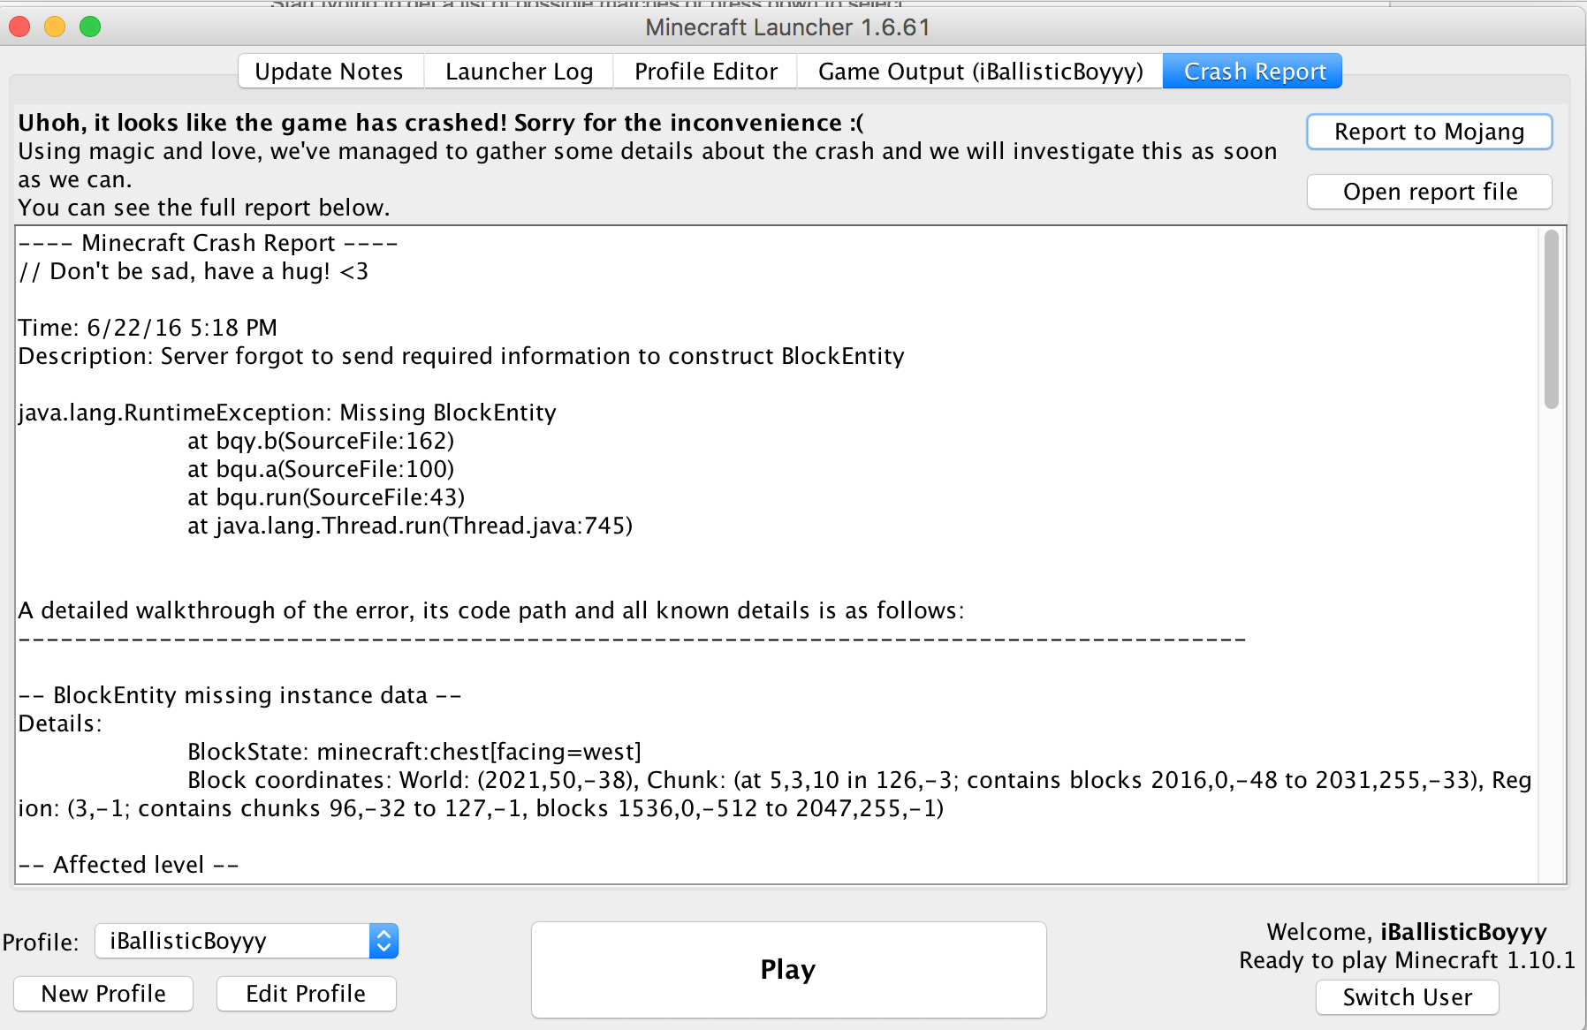The height and width of the screenshot is (1030, 1587).
Task: Select the Crash Report tab
Action: (x=1254, y=72)
